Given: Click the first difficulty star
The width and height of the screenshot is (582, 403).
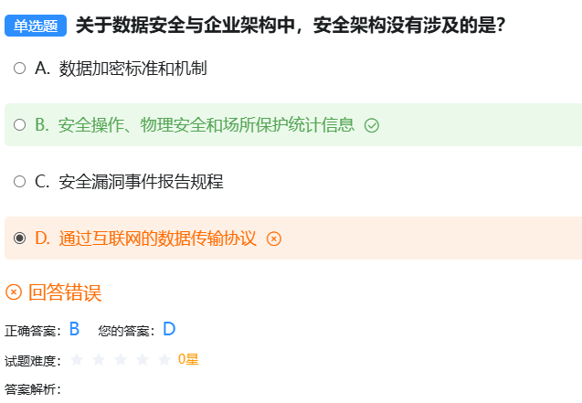Looking at the screenshot, I should (x=77, y=360).
